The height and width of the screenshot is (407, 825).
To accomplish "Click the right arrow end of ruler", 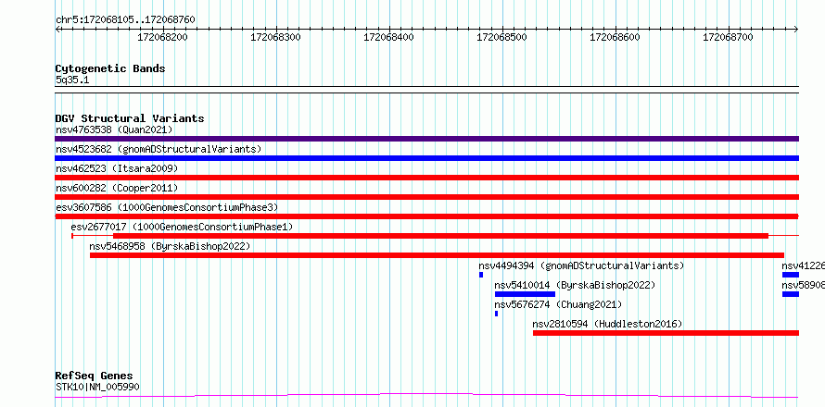I will 796,29.
